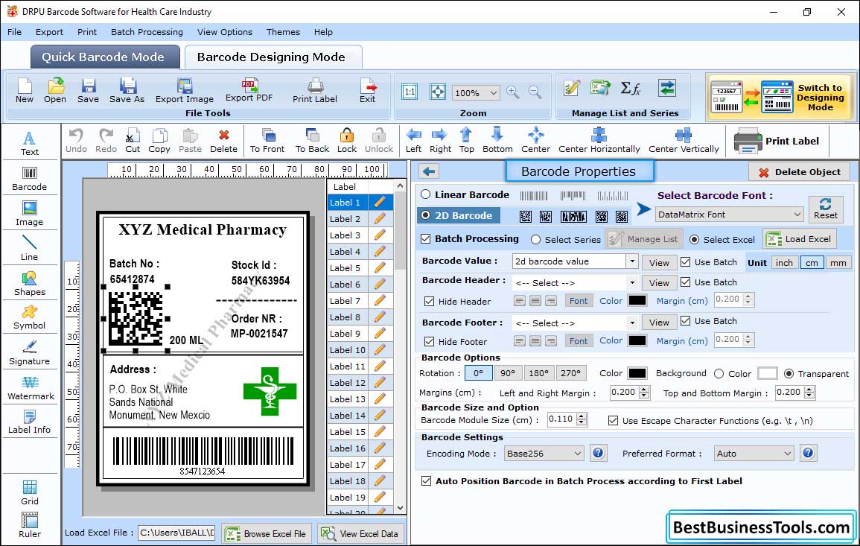This screenshot has height=546, width=860.
Task: Click the zoom out magnifier icon
Action: point(535,92)
